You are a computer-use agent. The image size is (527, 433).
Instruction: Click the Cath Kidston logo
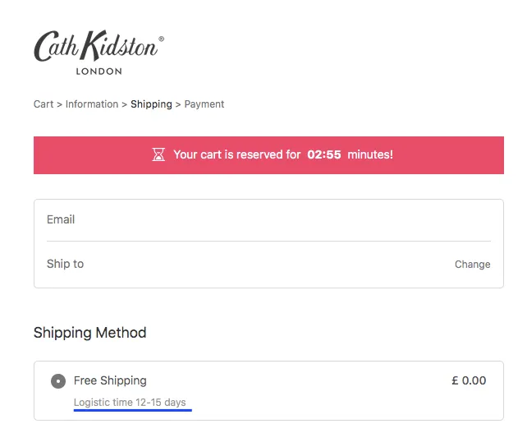99,48
